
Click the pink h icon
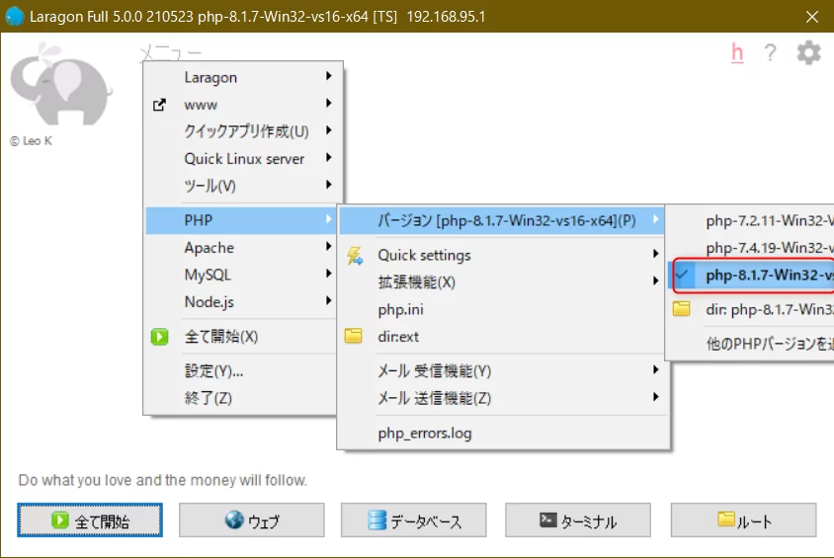737,52
